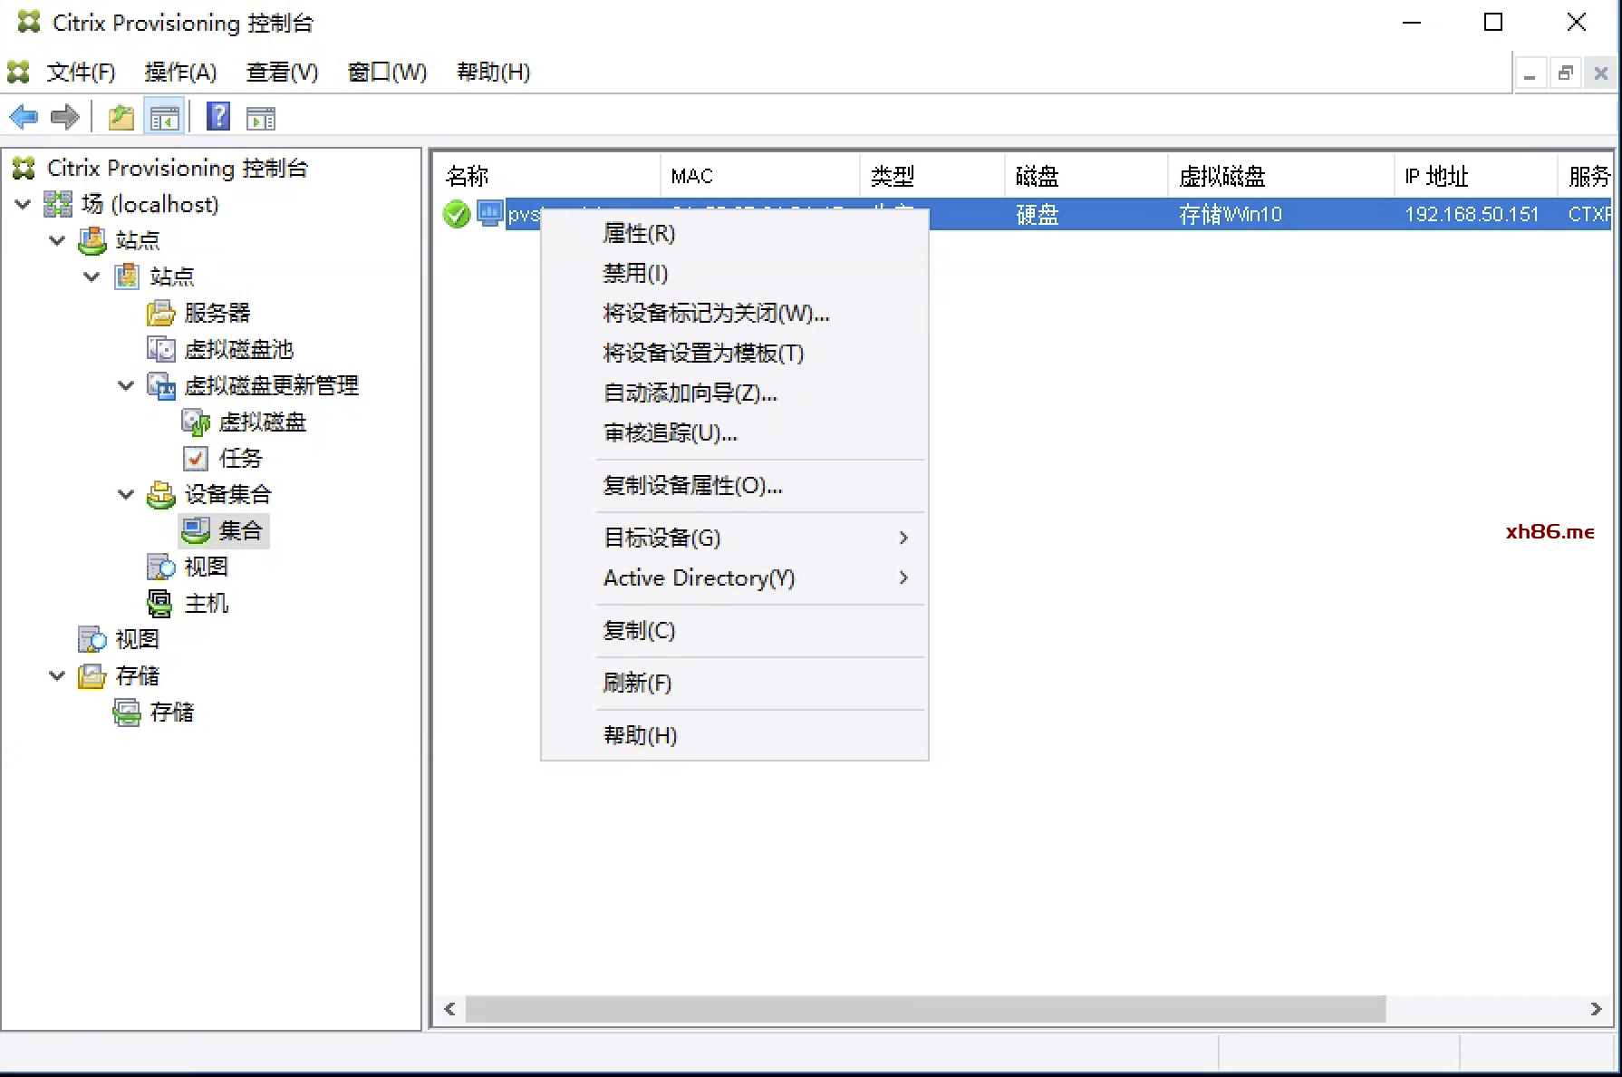Screen dimensions: 1622x1077
Task: Open the 操作(A) menu
Action: pyautogui.click(x=180, y=72)
